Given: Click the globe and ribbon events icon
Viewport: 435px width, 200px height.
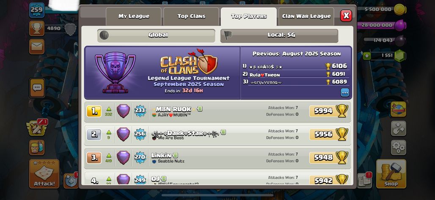Looking at the screenshot, I should (x=398, y=109).
